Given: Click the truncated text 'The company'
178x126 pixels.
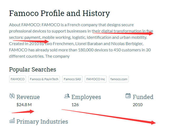Looking at the screenshot, I should point(57,56).
